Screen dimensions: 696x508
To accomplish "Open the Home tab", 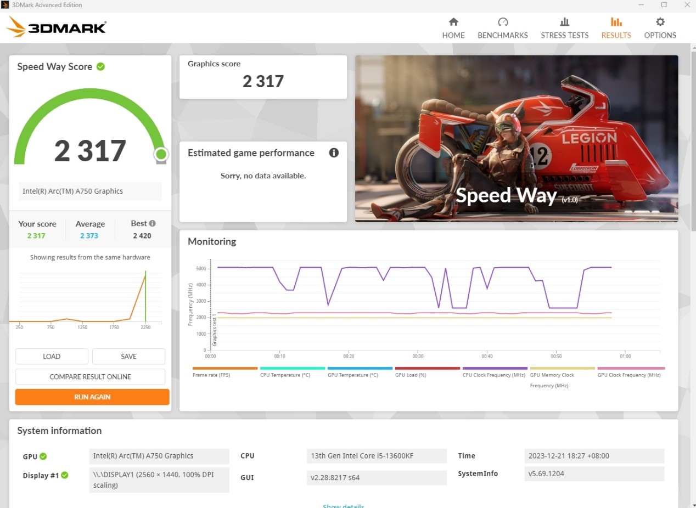I will point(453,28).
